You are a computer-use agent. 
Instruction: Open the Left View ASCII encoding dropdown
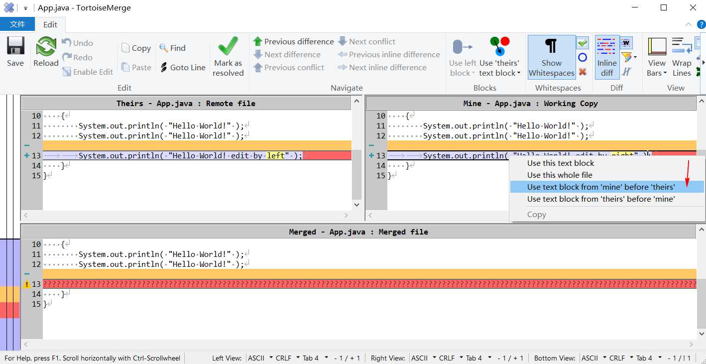[x=260, y=358]
